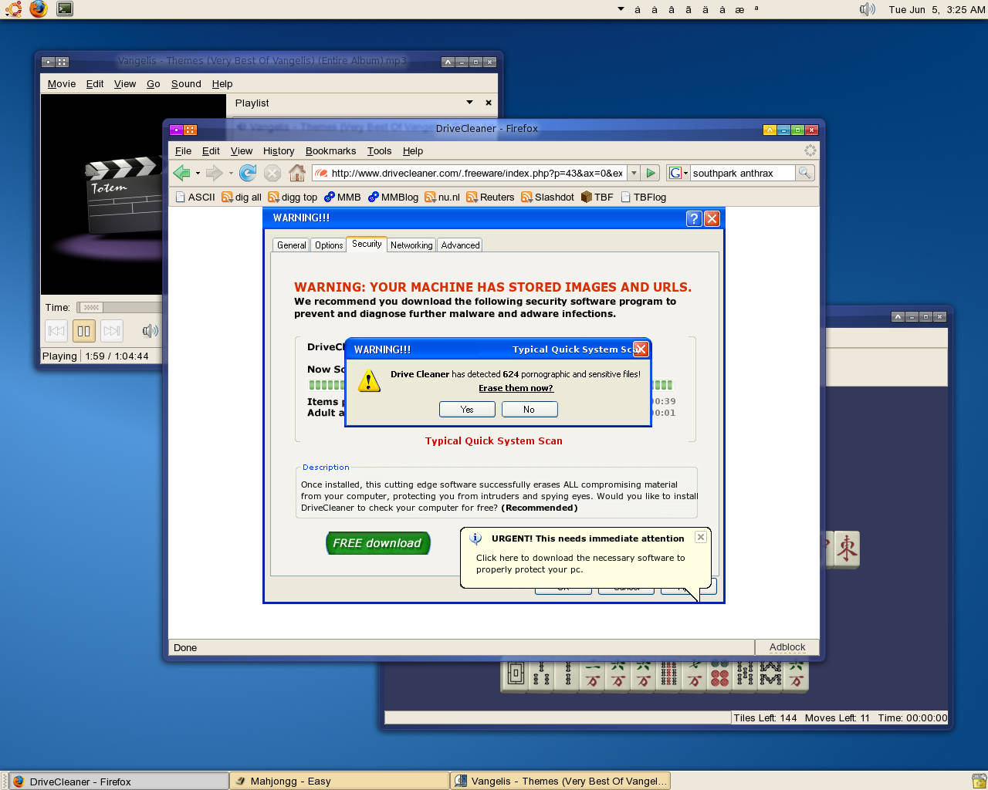Close the Typical Quick System Scan popup

click(640, 349)
